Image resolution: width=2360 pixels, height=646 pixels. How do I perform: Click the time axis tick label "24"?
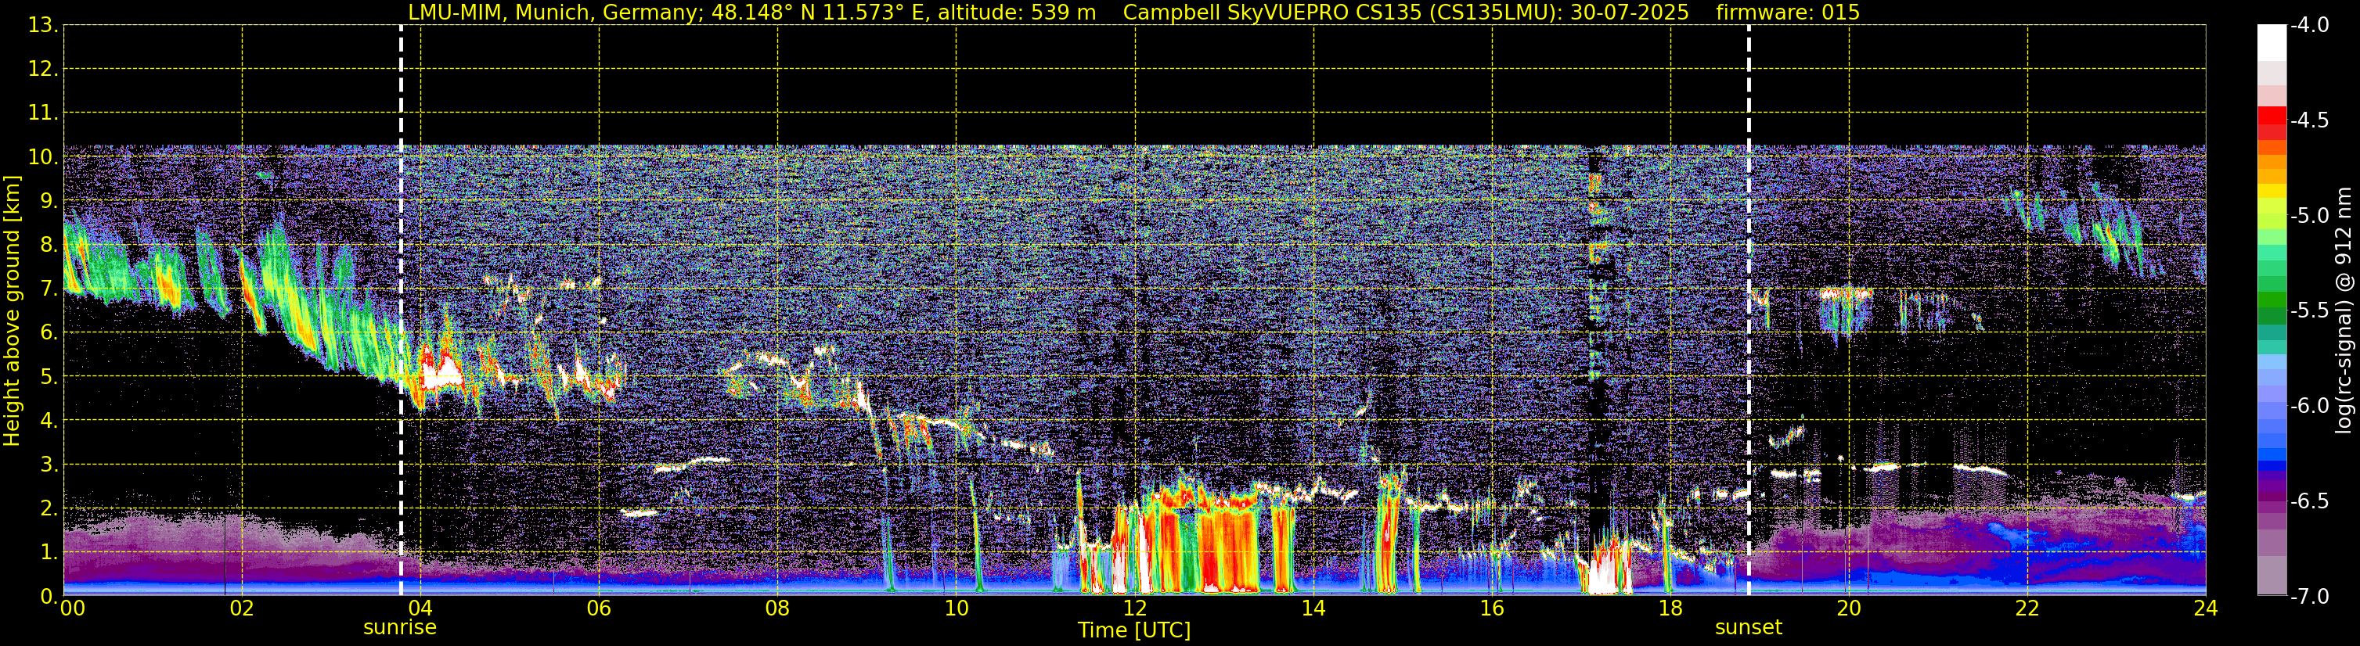point(2205,608)
